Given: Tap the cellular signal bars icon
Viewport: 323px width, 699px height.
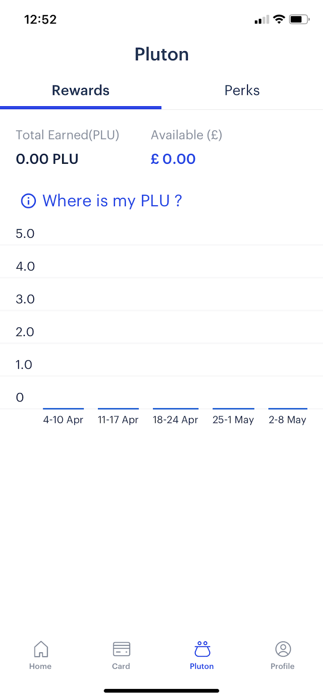Looking at the screenshot, I should [x=261, y=20].
